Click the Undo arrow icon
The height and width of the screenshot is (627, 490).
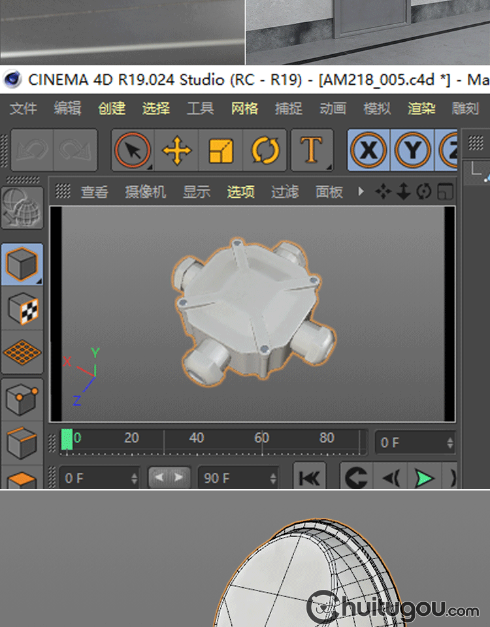click(x=32, y=150)
